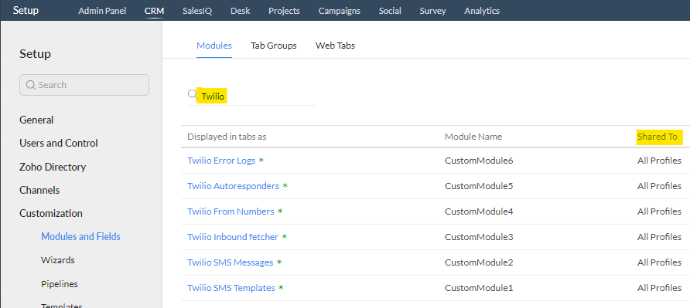Open the Tab Groups tab

tap(274, 46)
